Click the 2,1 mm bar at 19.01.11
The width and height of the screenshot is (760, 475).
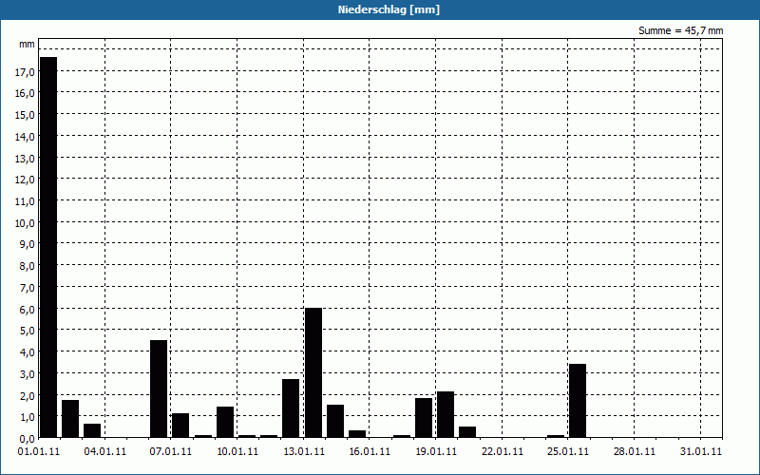tap(446, 414)
